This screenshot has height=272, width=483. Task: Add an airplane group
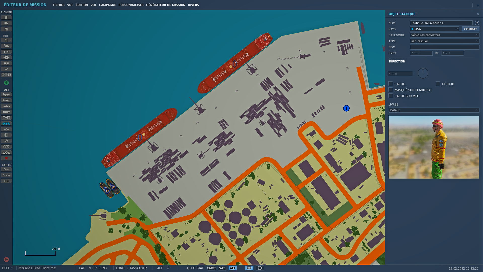pyautogui.click(x=6, y=94)
